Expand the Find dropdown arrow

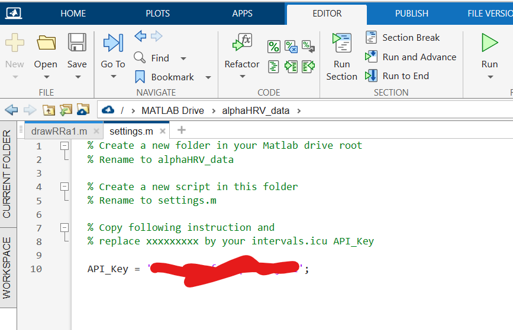(x=183, y=58)
